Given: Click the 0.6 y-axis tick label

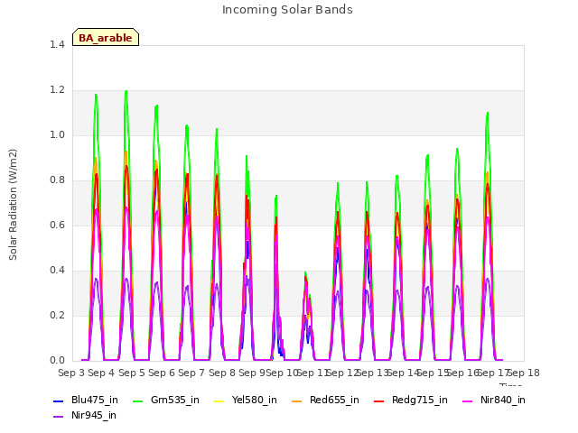Looking at the screenshot, I should (57, 225).
